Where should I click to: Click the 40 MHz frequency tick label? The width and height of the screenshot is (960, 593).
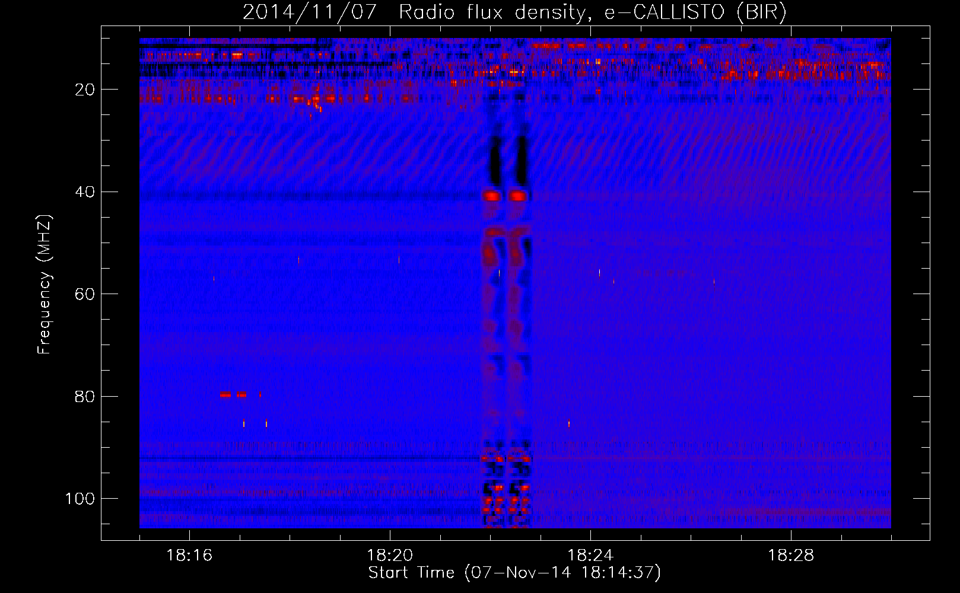[x=85, y=192]
